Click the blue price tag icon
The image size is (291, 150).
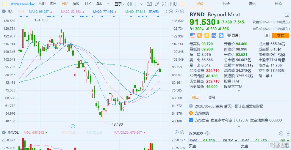[221, 36]
